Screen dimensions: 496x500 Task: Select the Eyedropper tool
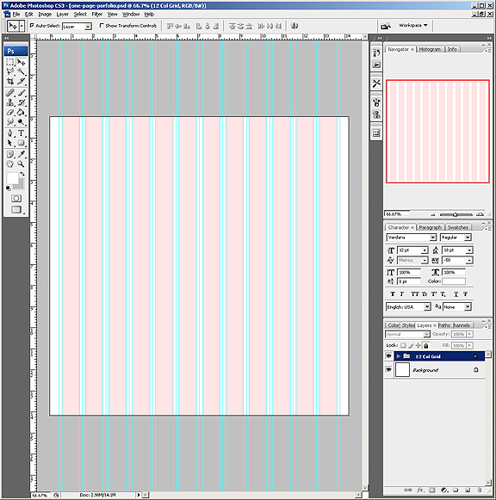21,154
